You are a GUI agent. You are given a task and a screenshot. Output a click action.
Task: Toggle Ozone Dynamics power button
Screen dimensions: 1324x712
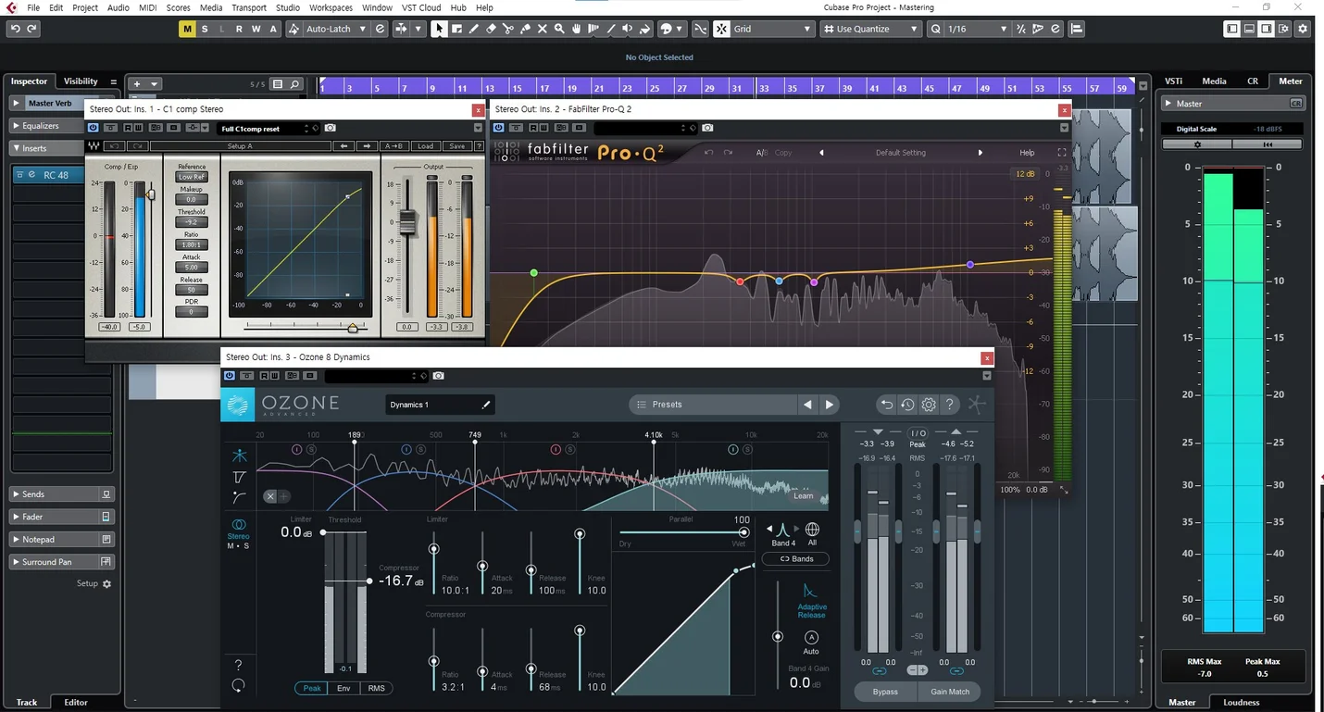click(229, 376)
